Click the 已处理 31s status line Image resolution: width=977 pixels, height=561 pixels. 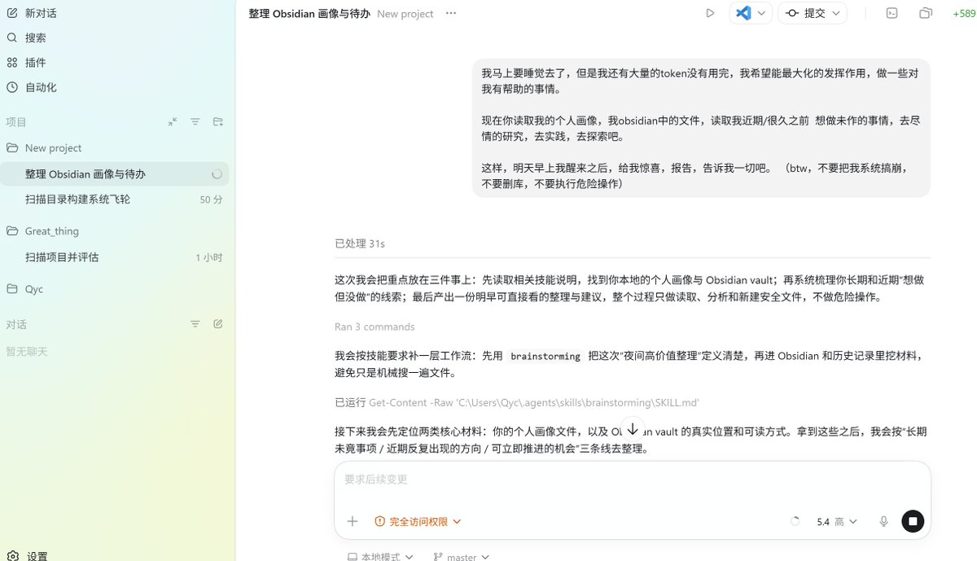[x=360, y=243]
